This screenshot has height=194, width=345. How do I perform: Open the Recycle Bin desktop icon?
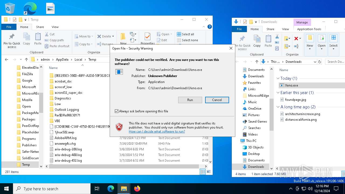point(10,8)
